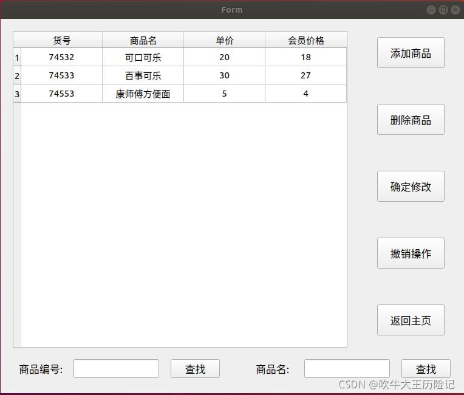
Task: Select cell 74533
Action: 61,75
